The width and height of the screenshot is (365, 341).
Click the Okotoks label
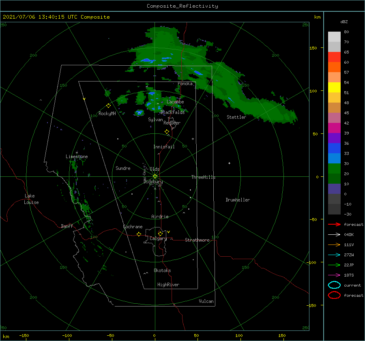click(x=163, y=270)
